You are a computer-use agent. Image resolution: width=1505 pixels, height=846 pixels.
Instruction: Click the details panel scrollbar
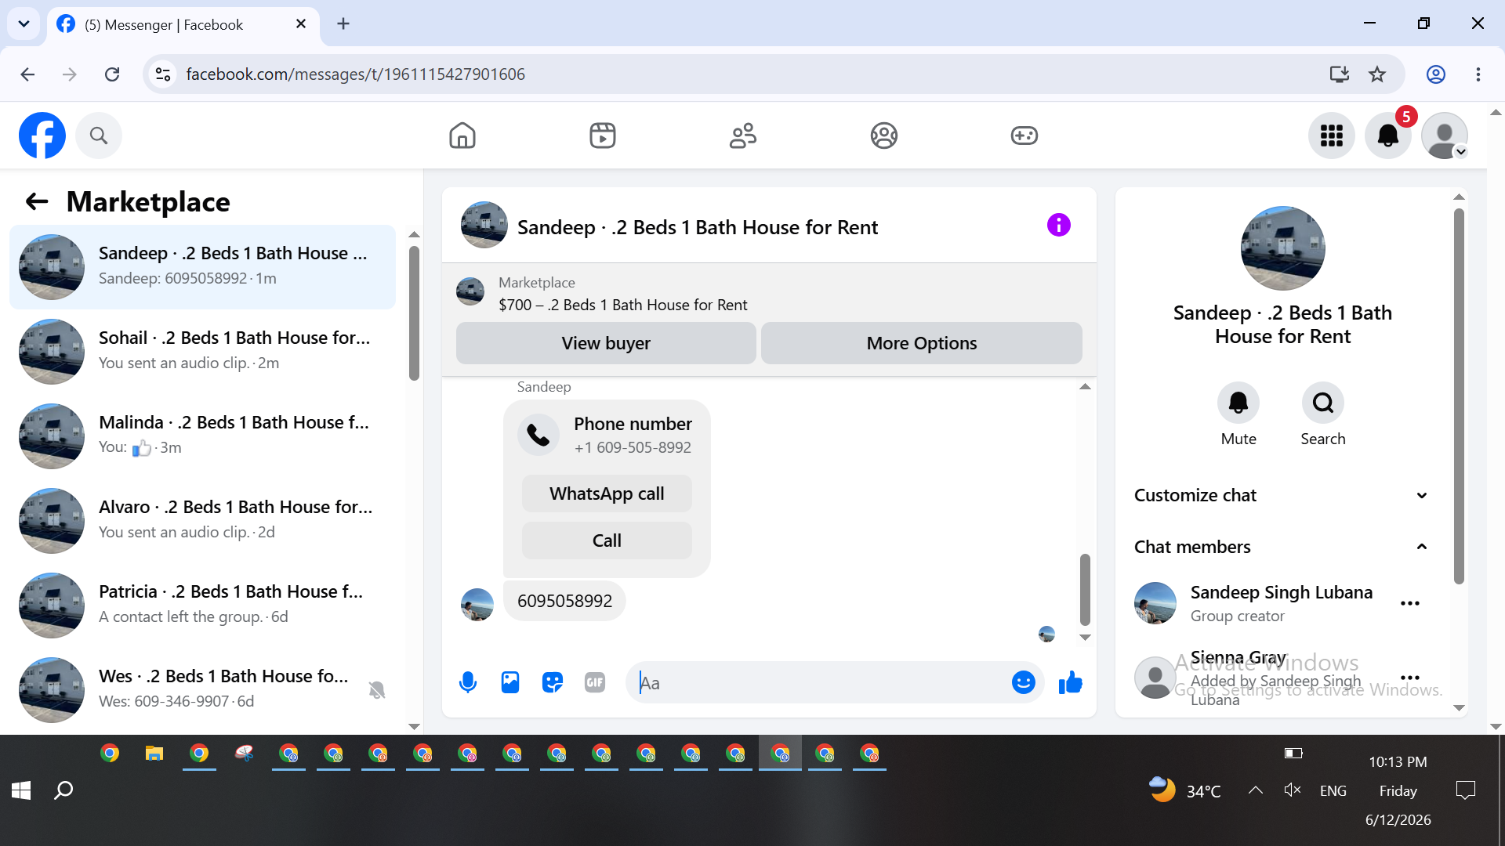click(1459, 396)
